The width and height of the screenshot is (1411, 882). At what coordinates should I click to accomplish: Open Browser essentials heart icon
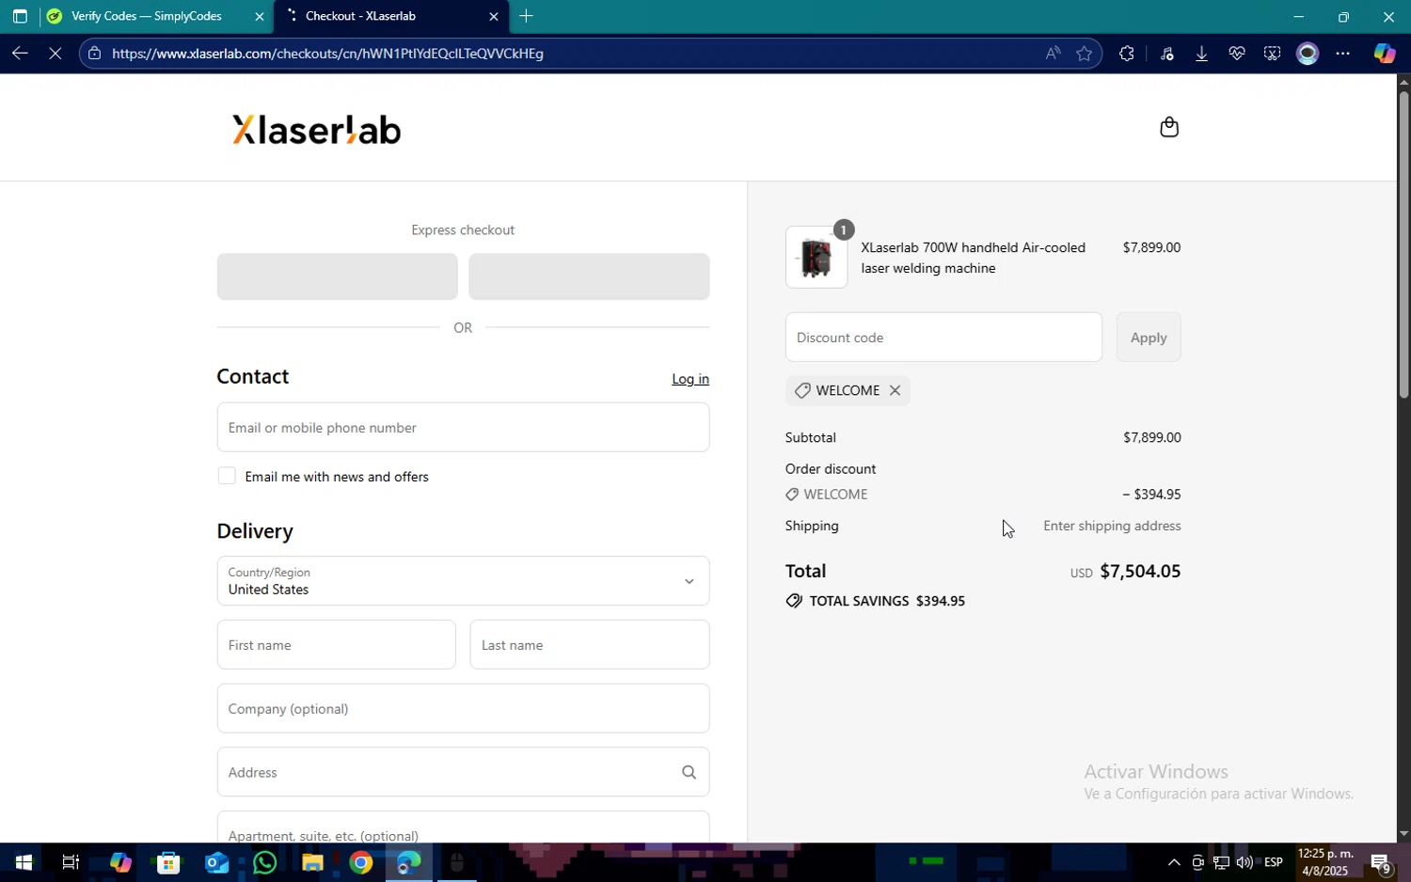1237,54
